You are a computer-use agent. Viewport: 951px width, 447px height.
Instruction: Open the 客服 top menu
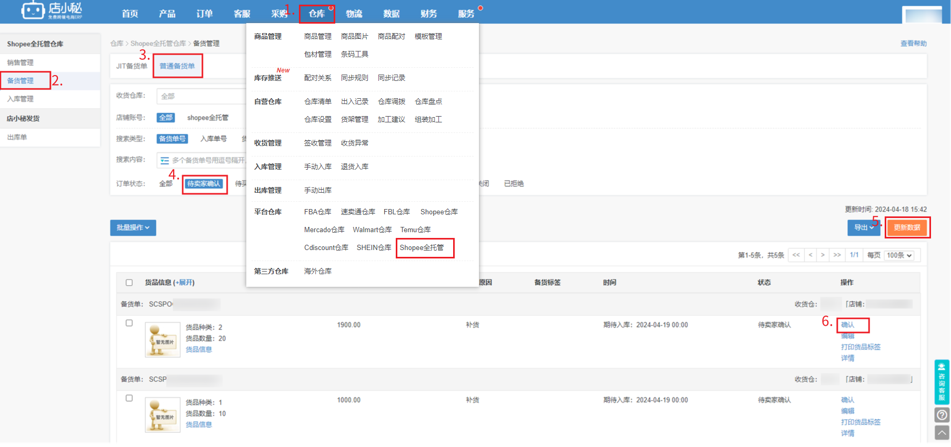[x=242, y=14]
